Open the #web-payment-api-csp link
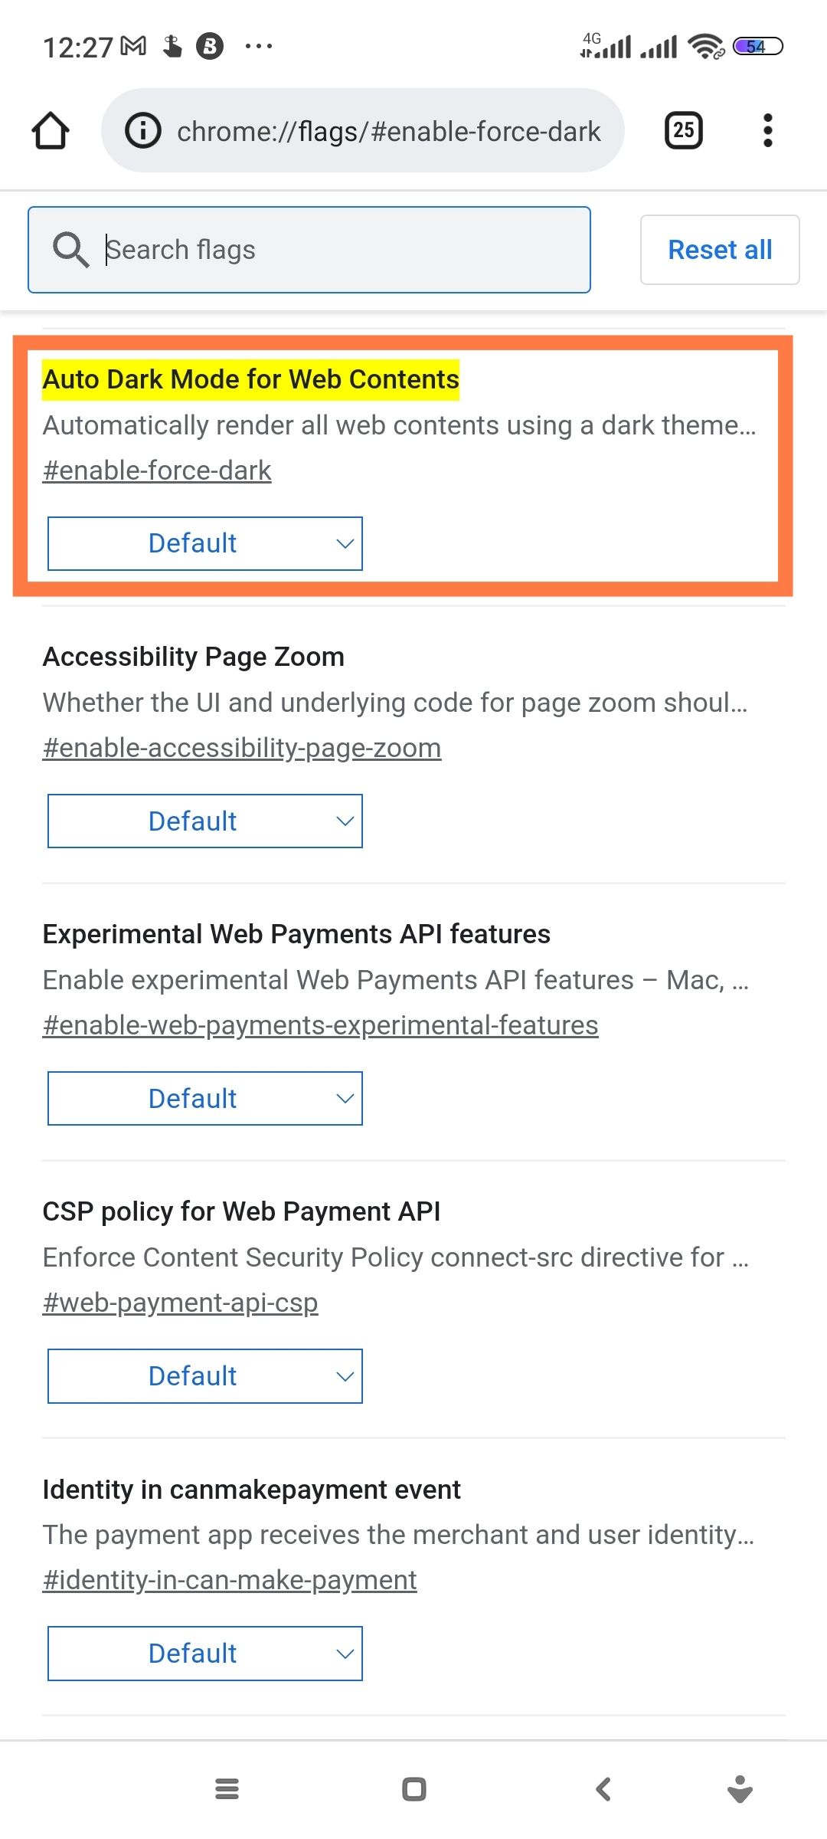827x1839 pixels. click(x=181, y=1302)
